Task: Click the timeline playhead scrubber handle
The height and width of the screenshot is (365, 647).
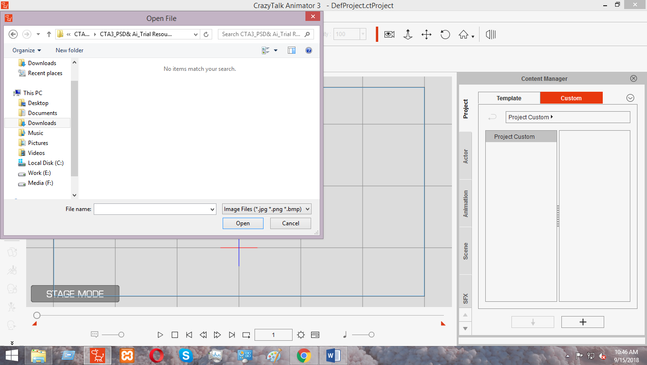Action: [37, 315]
